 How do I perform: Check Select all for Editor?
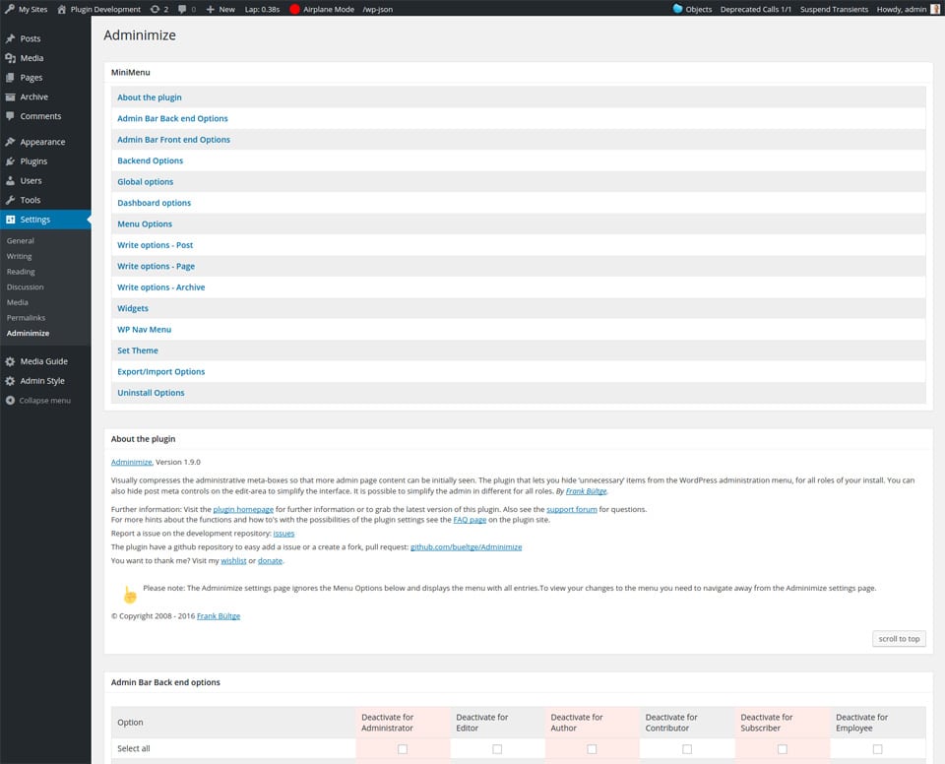click(497, 749)
